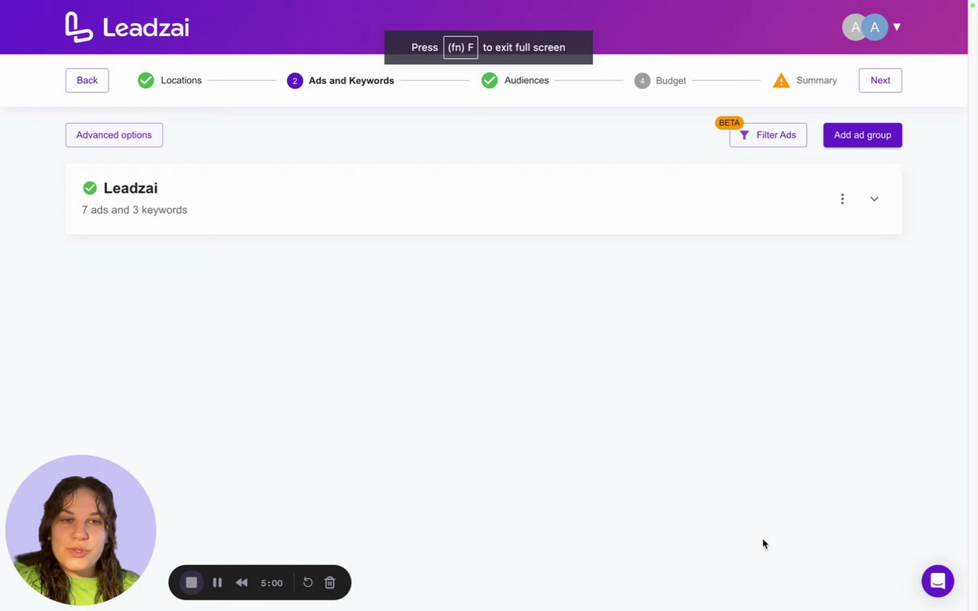Click the green check next to Leadzai group
Screen dimensions: 978x611
pos(90,188)
